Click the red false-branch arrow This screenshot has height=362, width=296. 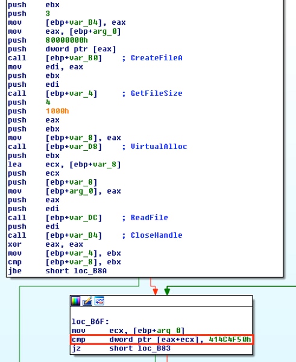155,291
